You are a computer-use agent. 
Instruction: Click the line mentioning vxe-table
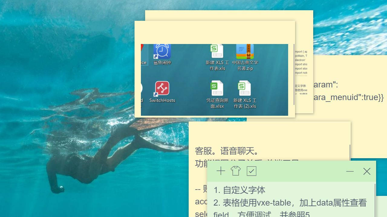tap(290, 203)
